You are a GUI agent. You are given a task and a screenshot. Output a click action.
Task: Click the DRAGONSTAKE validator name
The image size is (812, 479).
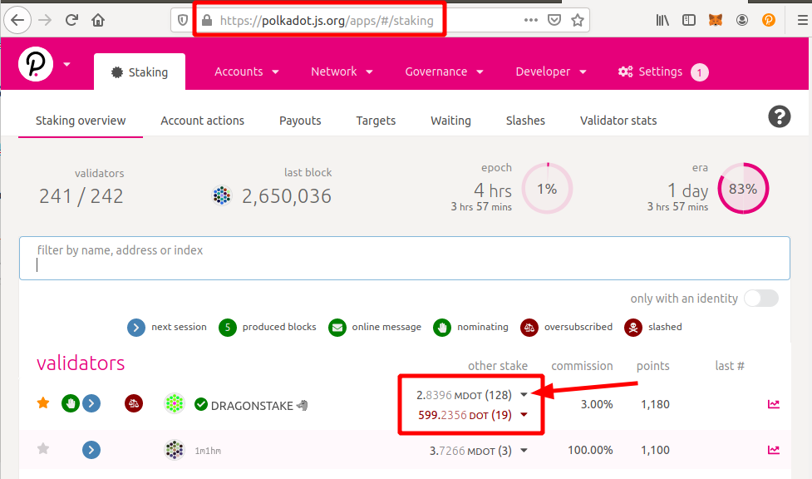tap(252, 405)
